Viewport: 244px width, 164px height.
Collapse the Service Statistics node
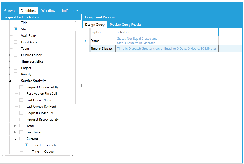pos(10,81)
